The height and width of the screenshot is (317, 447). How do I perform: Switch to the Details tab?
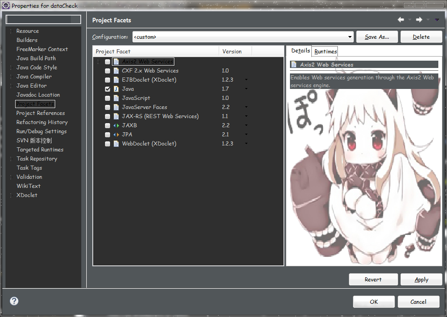(x=300, y=51)
